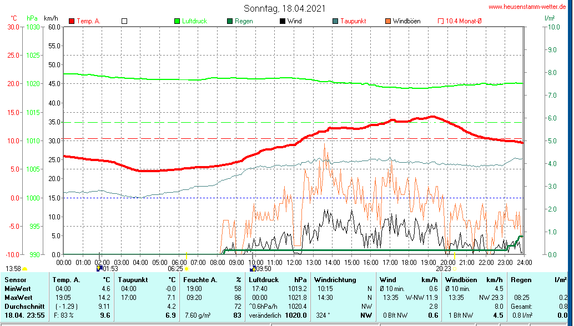Click the 10.4 Monat-Ø legend label
574x326 pixels.
click(x=464, y=21)
